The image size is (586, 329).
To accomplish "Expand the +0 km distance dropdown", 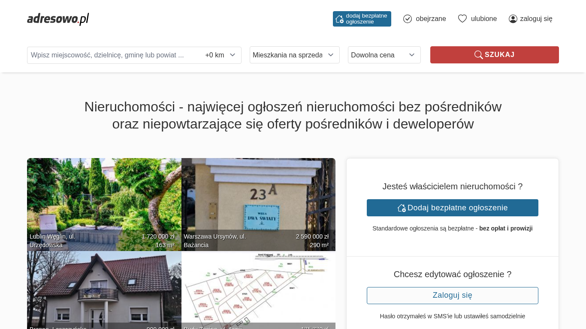I will (x=221, y=55).
